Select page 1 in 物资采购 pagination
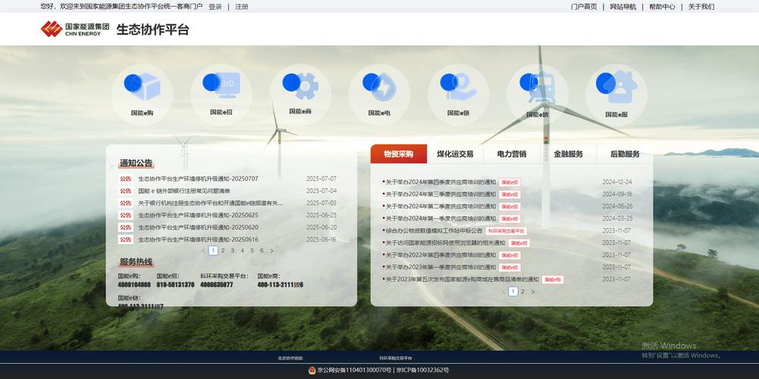 pos(513,291)
